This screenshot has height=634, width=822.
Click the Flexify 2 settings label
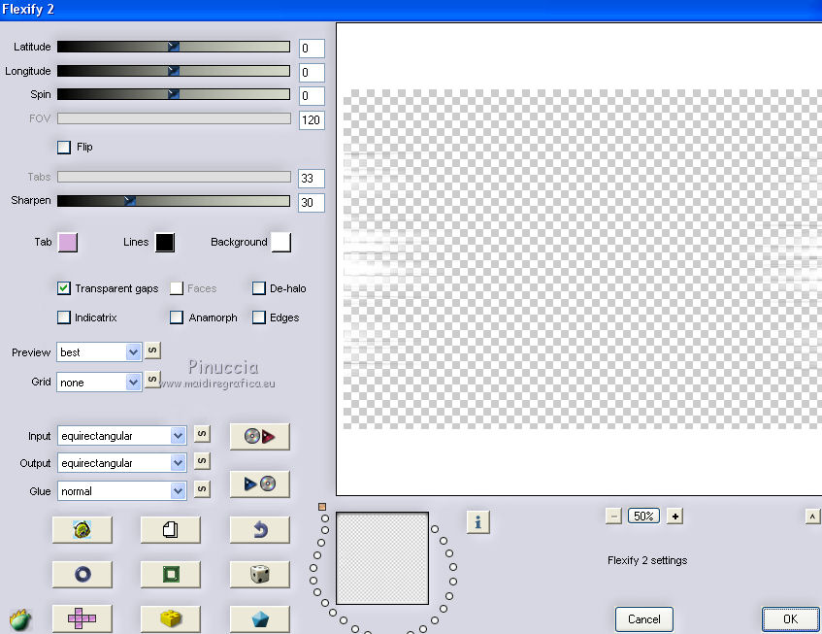(x=647, y=560)
